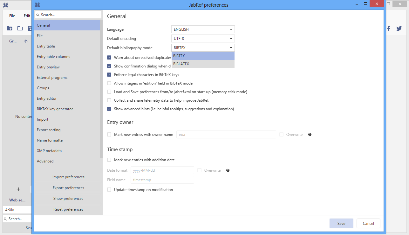Click the sort arrow in Groups panel
Image resolution: width=409 pixels, height=235 pixels.
[x=26, y=41]
